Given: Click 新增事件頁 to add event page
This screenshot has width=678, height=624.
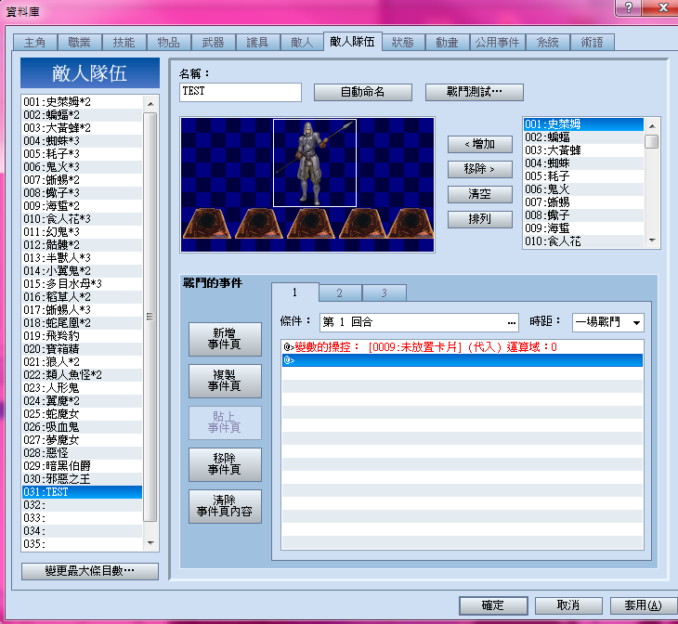Looking at the screenshot, I should pyautogui.click(x=225, y=339).
